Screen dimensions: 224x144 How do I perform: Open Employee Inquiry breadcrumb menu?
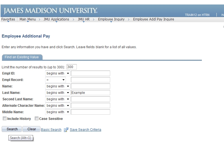(111, 19)
